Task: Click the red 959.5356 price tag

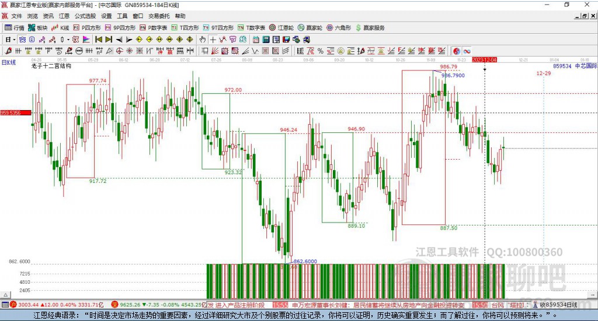Action: (16, 112)
